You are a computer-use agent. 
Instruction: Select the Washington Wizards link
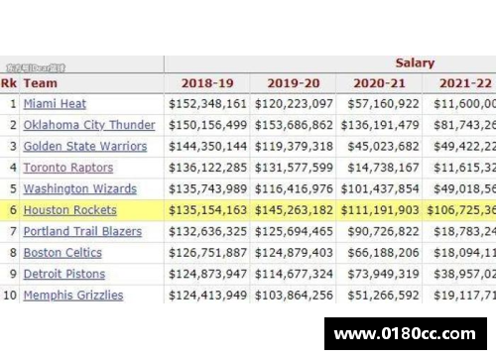pyautogui.click(x=79, y=188)
